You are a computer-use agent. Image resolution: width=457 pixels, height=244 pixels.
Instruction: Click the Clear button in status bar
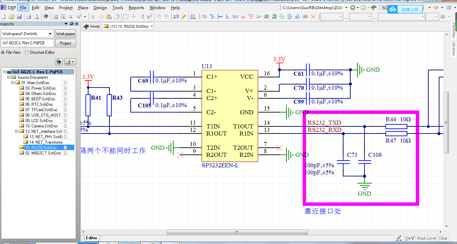click(x=443, y=238)
